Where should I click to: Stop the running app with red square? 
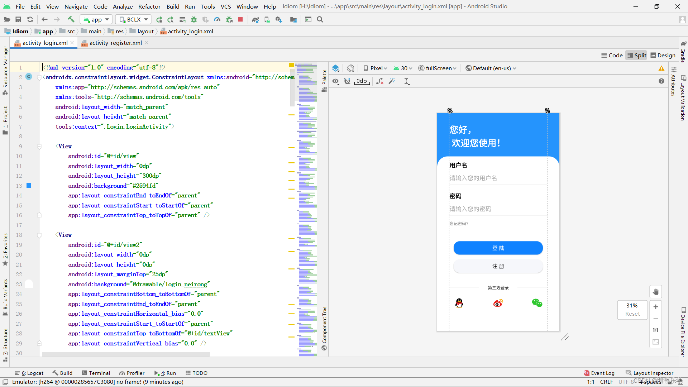pos(240,19)
